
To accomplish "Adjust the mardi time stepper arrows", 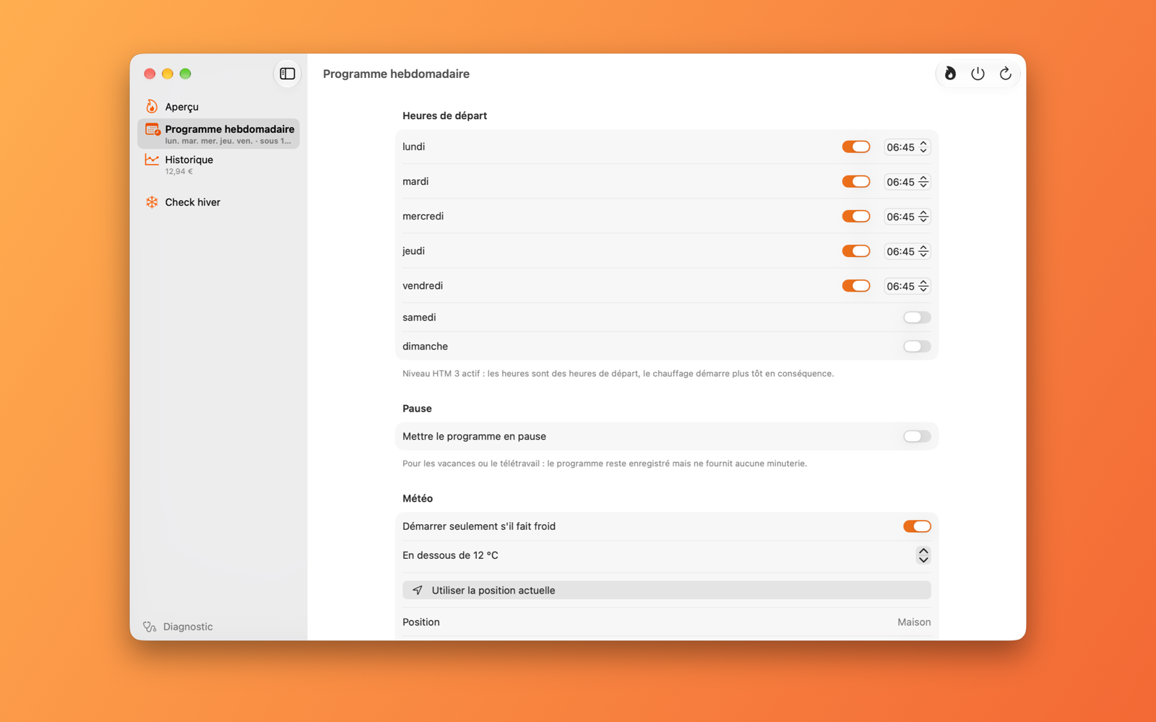I will point(923,182).
